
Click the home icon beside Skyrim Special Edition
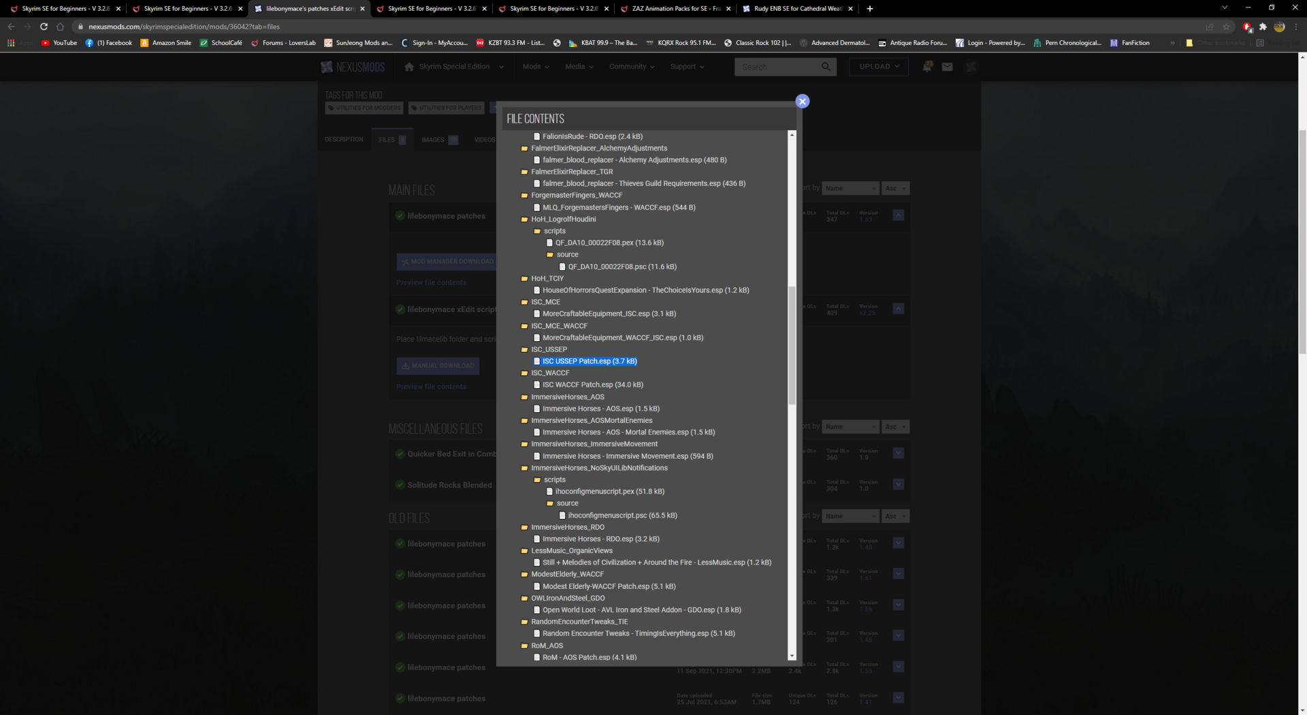[409, 67]
